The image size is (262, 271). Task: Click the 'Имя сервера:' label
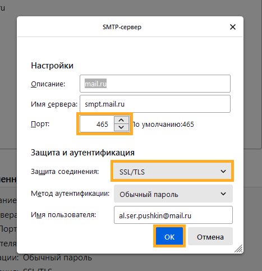click(x=54, y=104)
